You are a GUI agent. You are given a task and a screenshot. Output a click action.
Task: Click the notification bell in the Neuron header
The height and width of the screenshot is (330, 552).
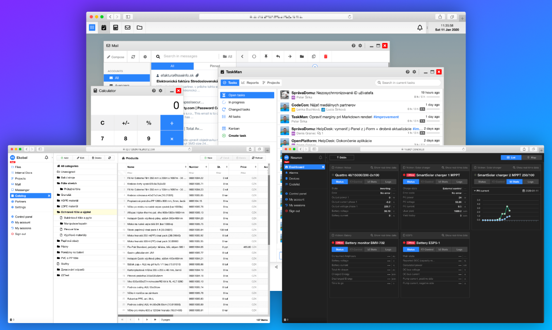pyautogui.click(x=320, y=157)
